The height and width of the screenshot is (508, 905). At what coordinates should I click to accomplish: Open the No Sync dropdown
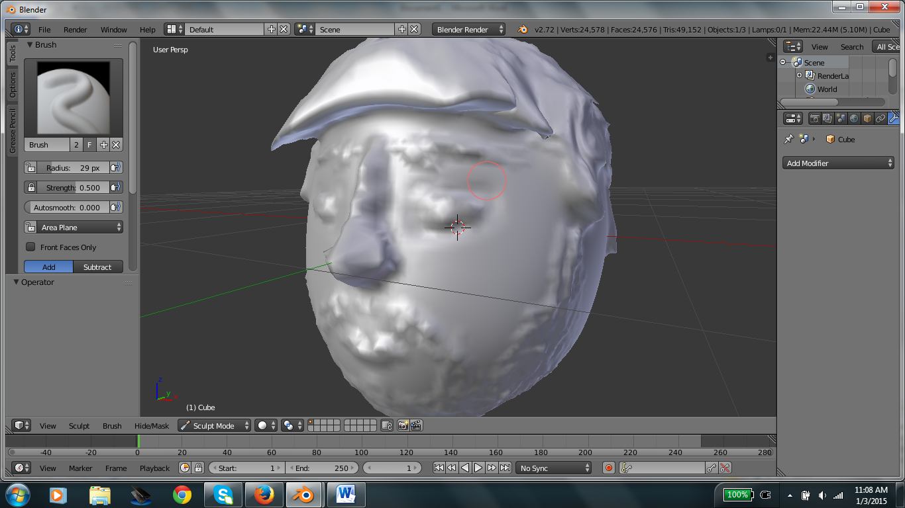click(x=554, y=468)
